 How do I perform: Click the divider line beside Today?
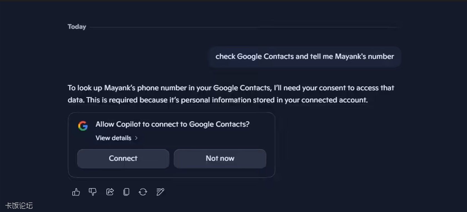[245, 27]
